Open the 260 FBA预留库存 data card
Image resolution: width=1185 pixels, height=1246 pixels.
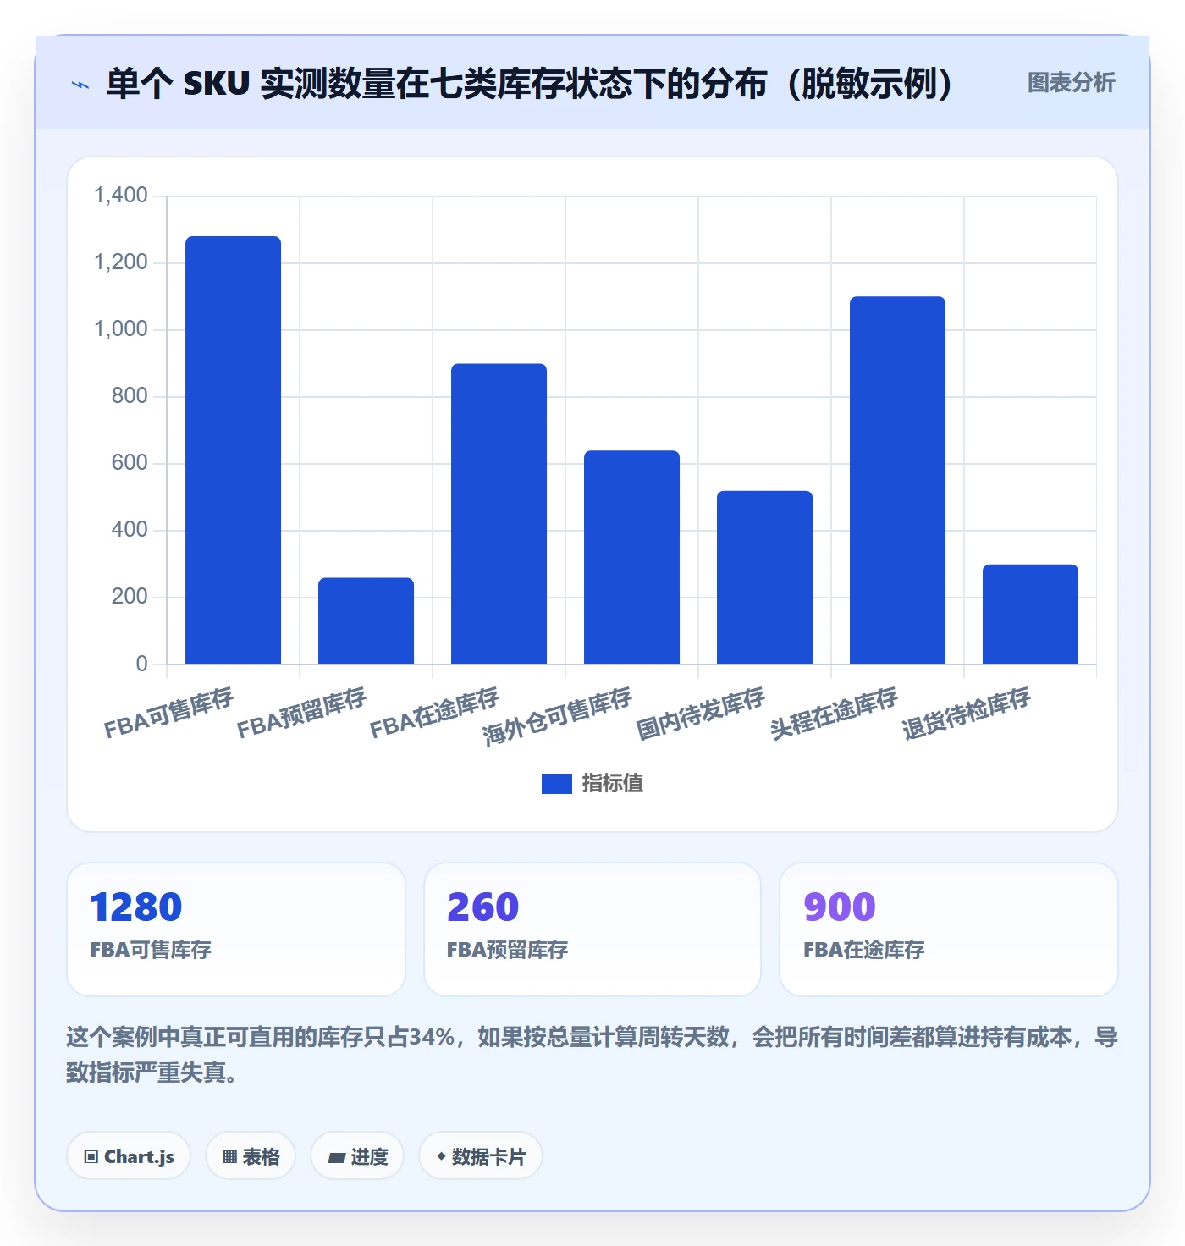tap(592, 929)
